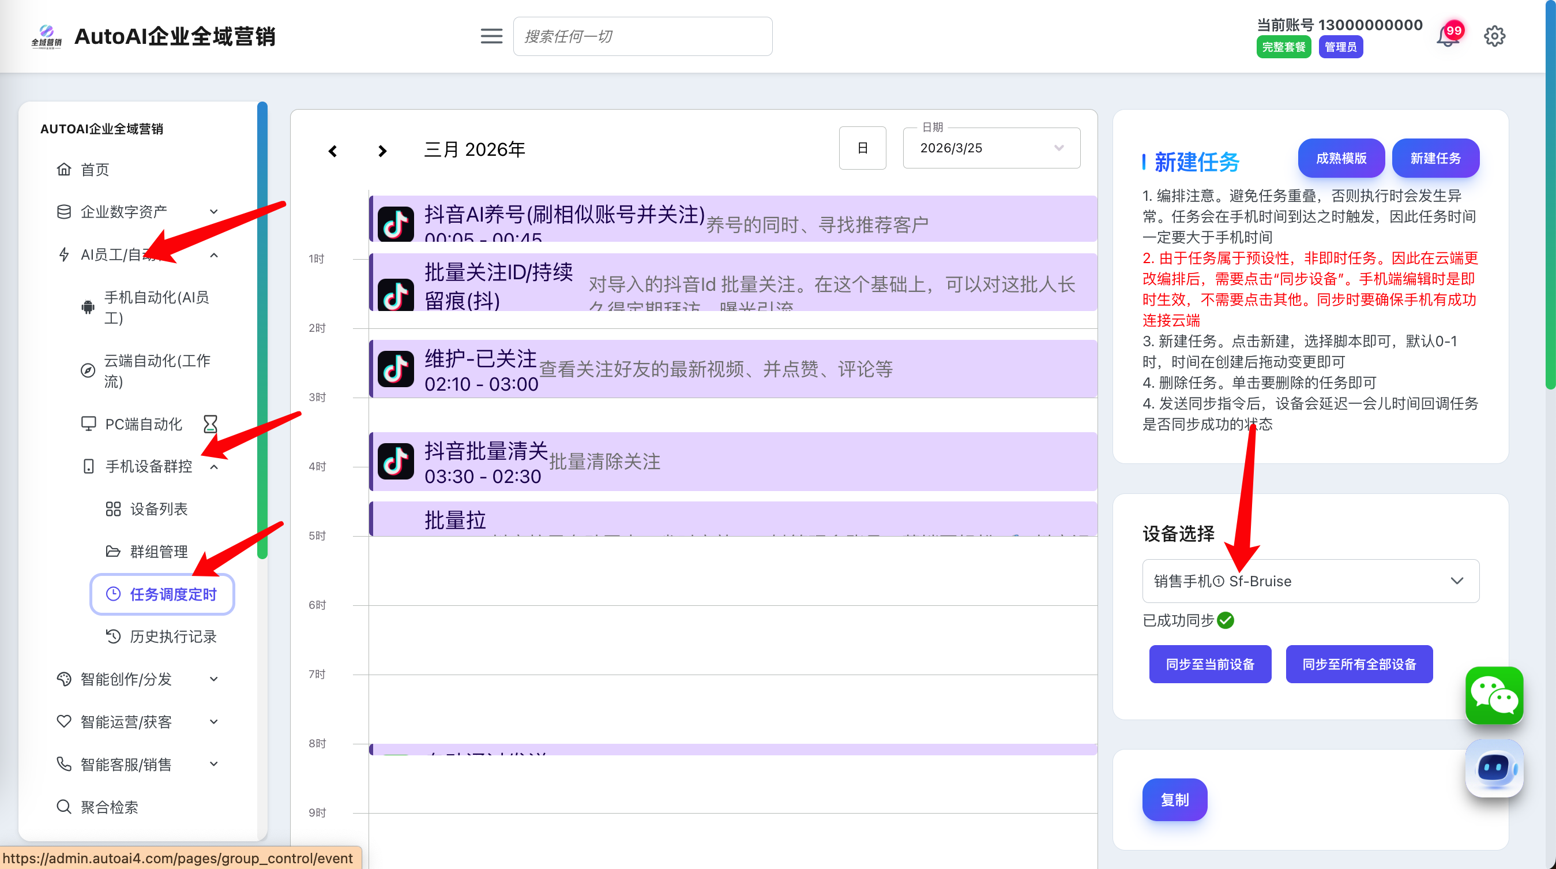
Task: Click the AutoAI logo icon
Action: tap(47, 36)
